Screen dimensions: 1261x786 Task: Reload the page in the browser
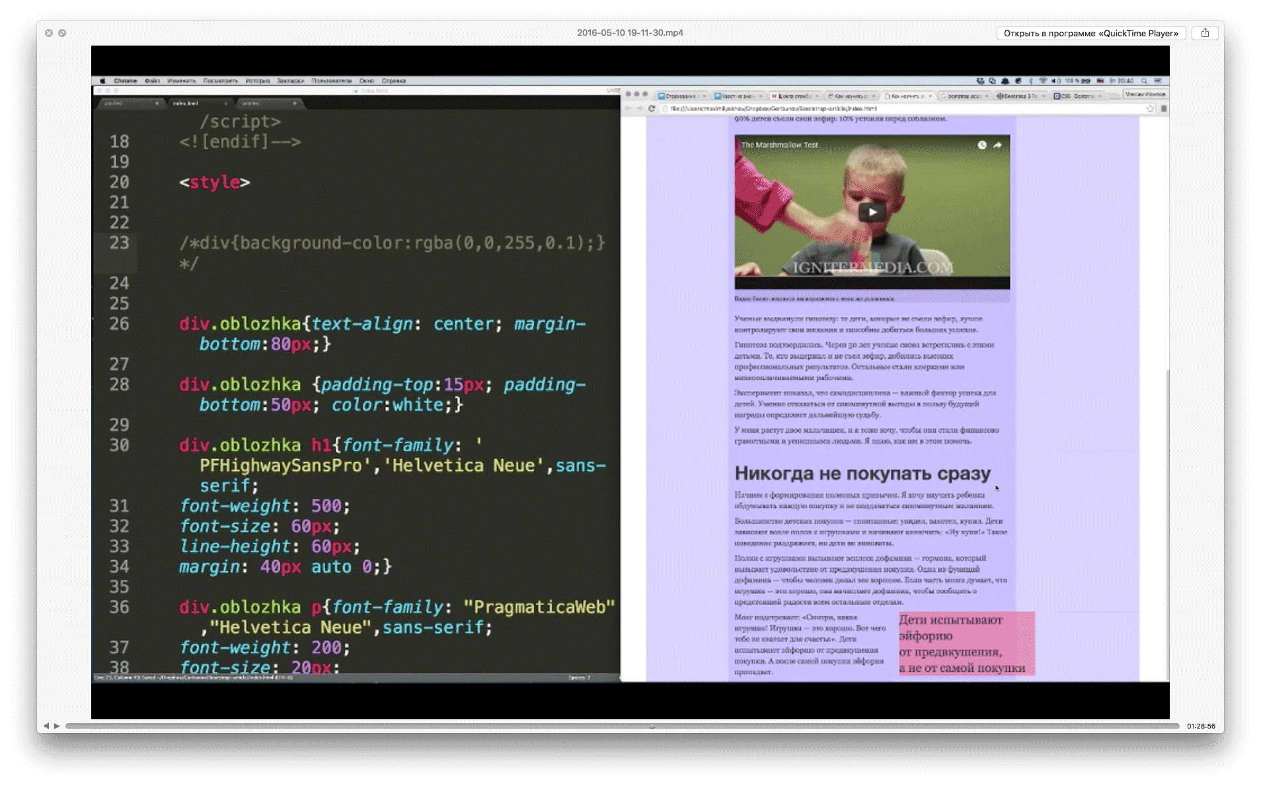(652, 108)
